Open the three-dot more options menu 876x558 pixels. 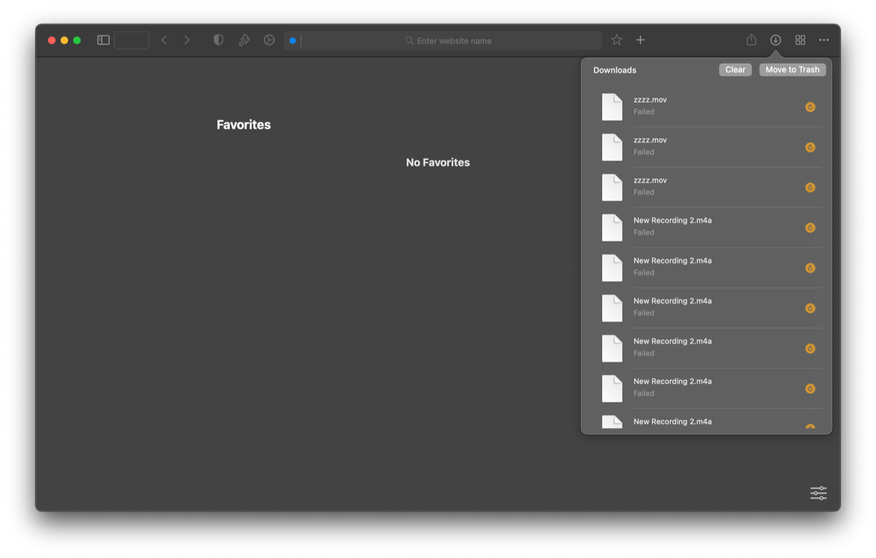tap(824, 40)
